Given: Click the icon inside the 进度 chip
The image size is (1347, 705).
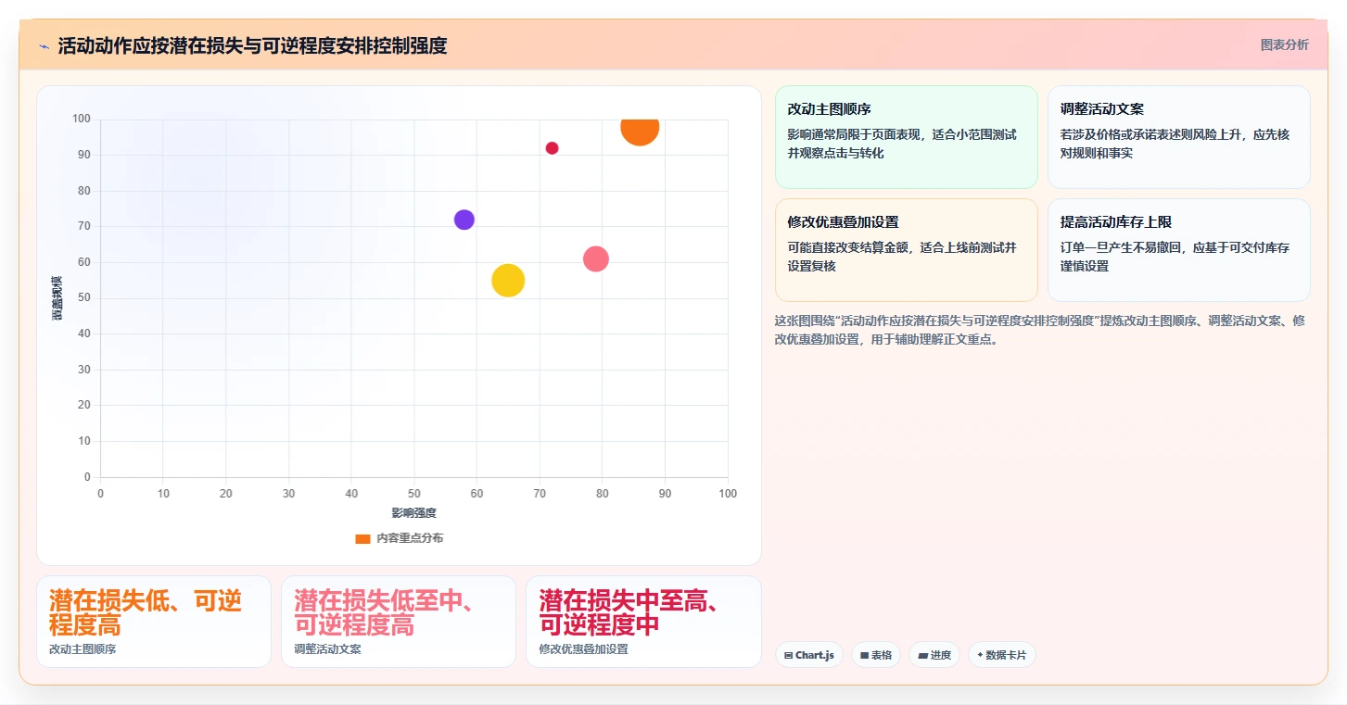Looking at the screenshot, I should coord(922,655).
